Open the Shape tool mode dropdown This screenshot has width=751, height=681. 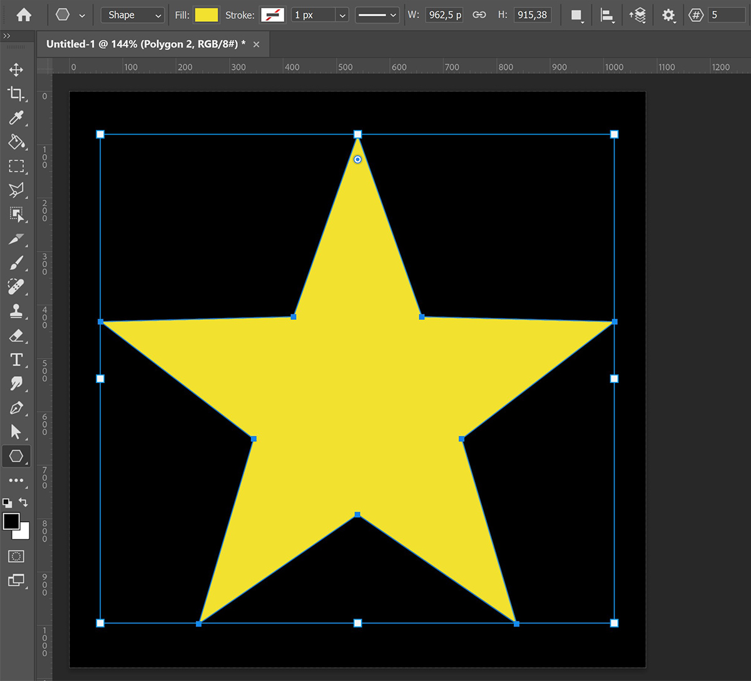pos(132,14)
